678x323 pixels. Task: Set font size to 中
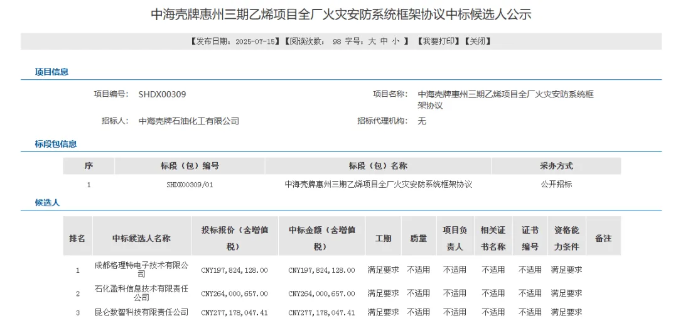(x=384, y=41)
